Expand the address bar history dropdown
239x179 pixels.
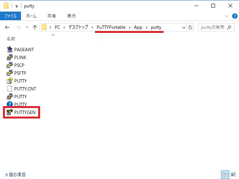click(x=184, y=28)
